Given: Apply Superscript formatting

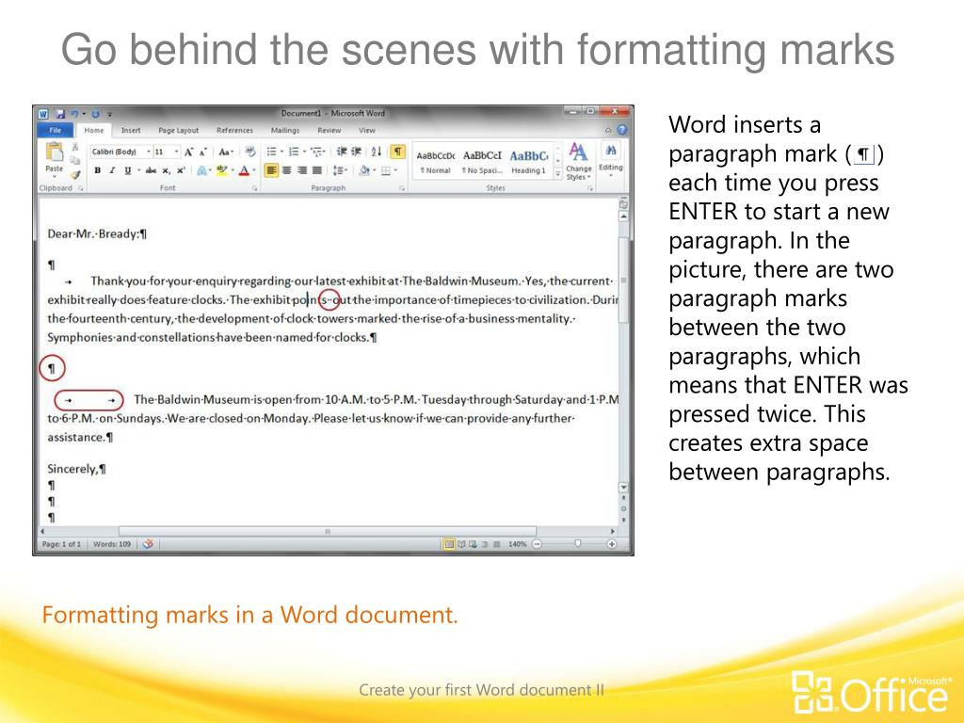Looking at the screenshot, I should [181, 170].
